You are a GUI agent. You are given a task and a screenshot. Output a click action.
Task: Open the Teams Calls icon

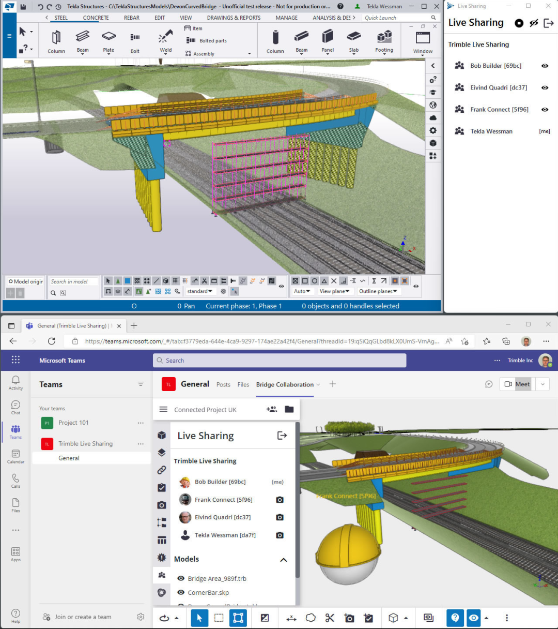click(x=16, y=481)
